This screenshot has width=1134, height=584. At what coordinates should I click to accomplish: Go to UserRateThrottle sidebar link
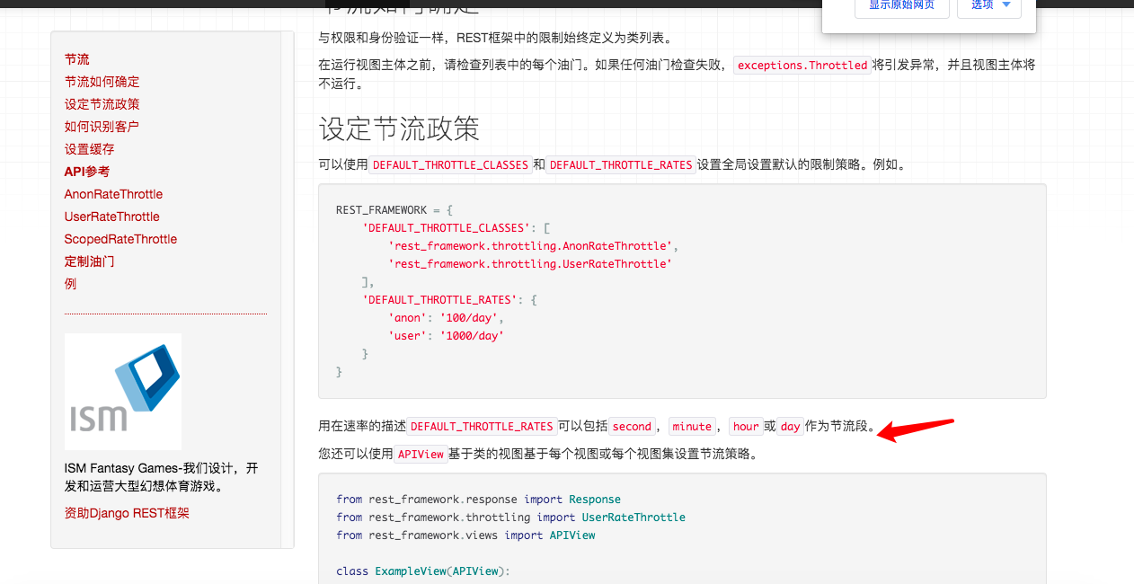(x=112, y=217)
